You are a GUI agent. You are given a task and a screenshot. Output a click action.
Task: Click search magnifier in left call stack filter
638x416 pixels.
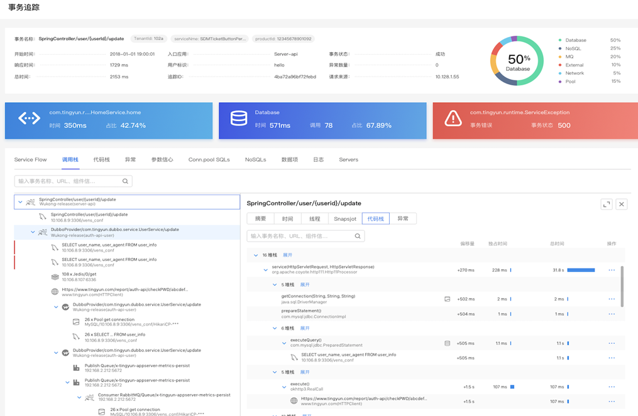point(125,181)
